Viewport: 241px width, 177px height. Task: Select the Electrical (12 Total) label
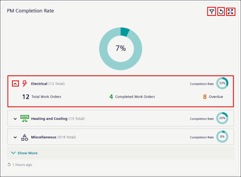[x=48, y=83]
